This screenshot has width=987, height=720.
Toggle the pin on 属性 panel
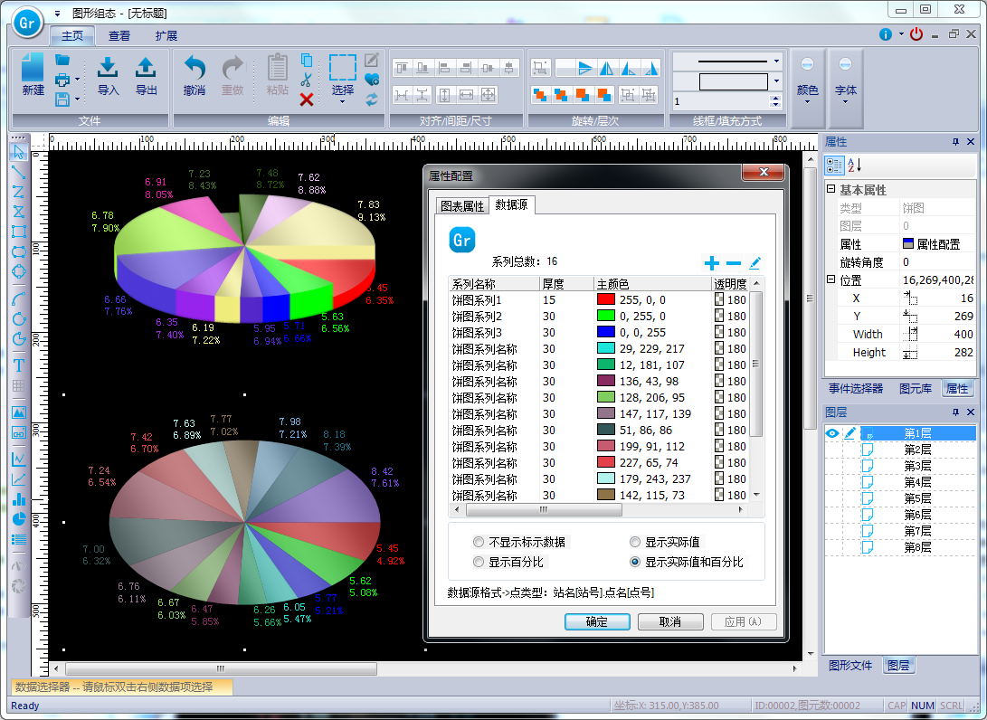(955, 142)
